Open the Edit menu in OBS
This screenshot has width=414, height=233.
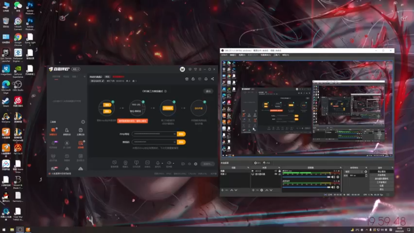(233, 55)
